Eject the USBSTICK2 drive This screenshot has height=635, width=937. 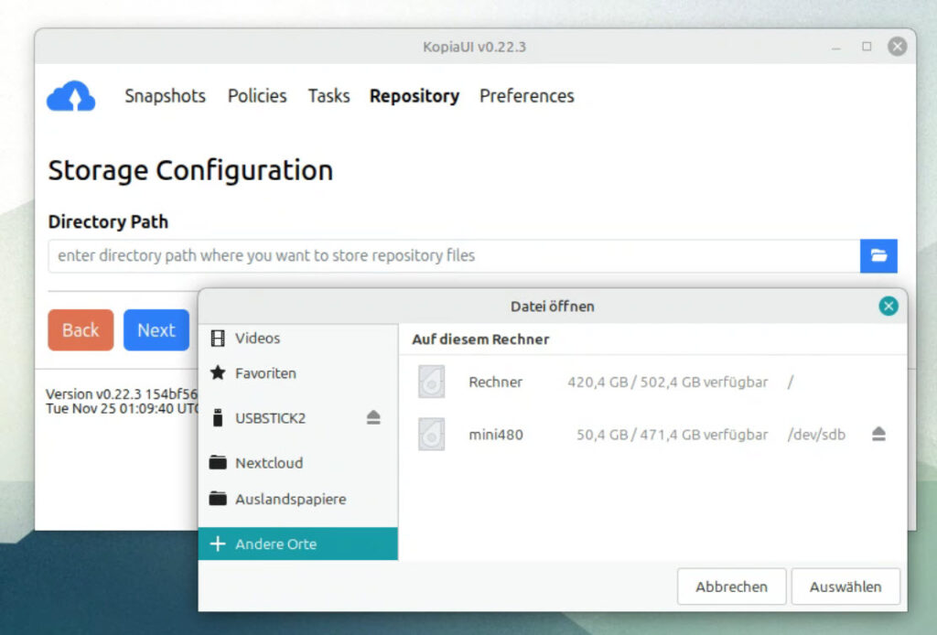pyautogui.click(x=373, y=418)
